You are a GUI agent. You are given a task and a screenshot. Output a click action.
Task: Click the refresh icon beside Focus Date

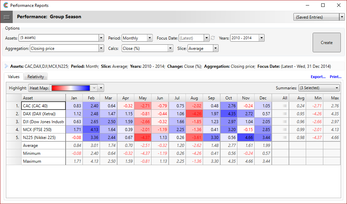click(x=213, y=38)
